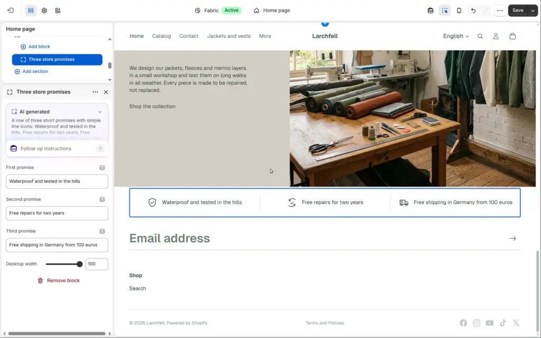
Task: Collapse the AI generated description chevron
Action: coord(100,112)
